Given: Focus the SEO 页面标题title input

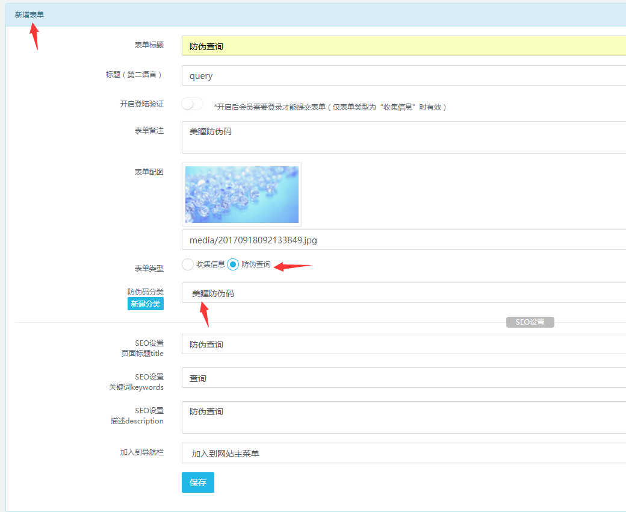Looking at the screenshot, I should [403, 345].
